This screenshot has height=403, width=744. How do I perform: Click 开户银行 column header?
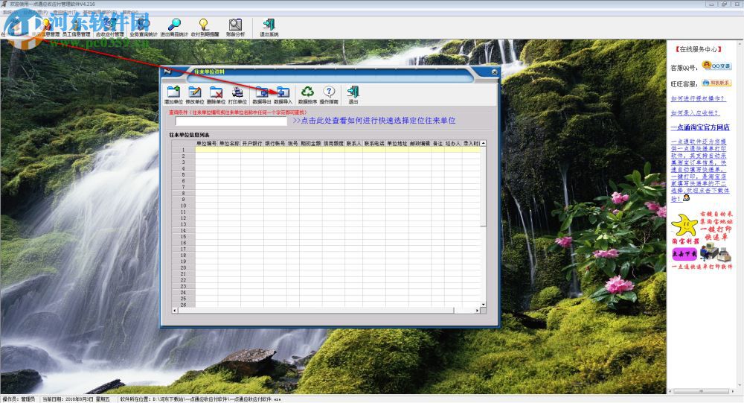[x=252, y=143]
